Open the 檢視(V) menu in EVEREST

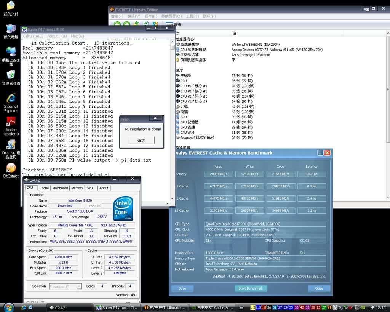coord(134,16)
